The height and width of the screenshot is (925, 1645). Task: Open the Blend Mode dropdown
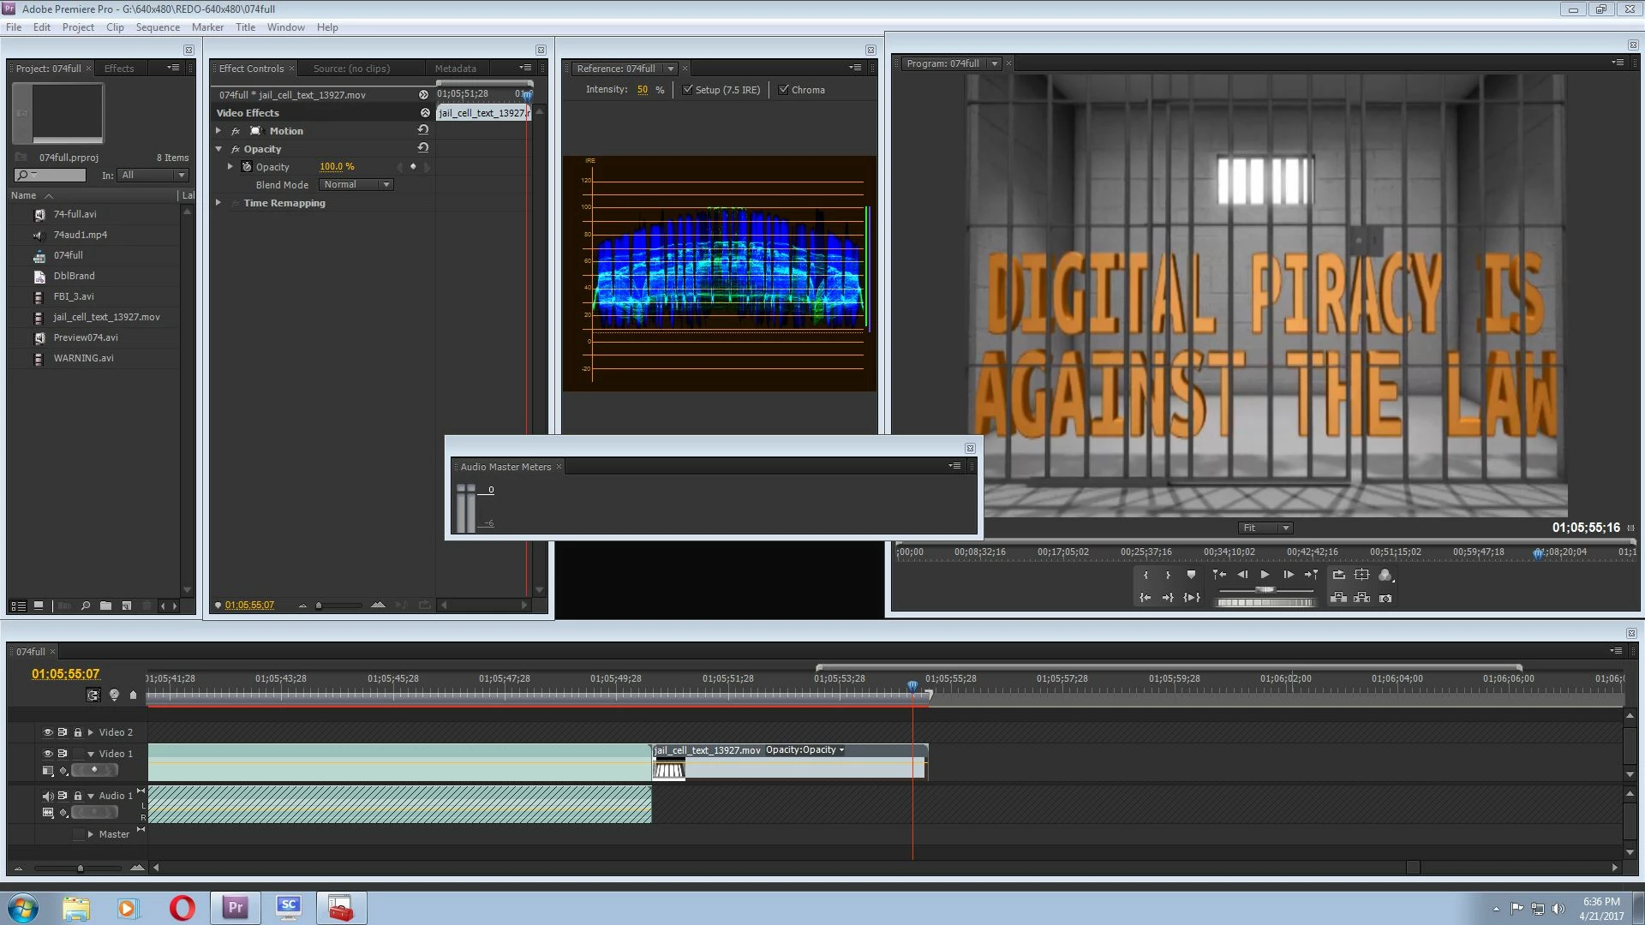click(x=356, y=184)
